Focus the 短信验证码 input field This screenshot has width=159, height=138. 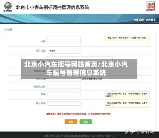(x=64, y=87)
